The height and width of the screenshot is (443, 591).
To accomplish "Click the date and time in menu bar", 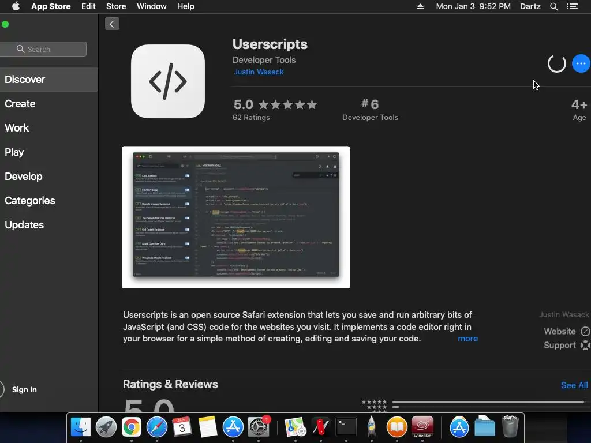I will pyautogui.click(x=473, y=6).
